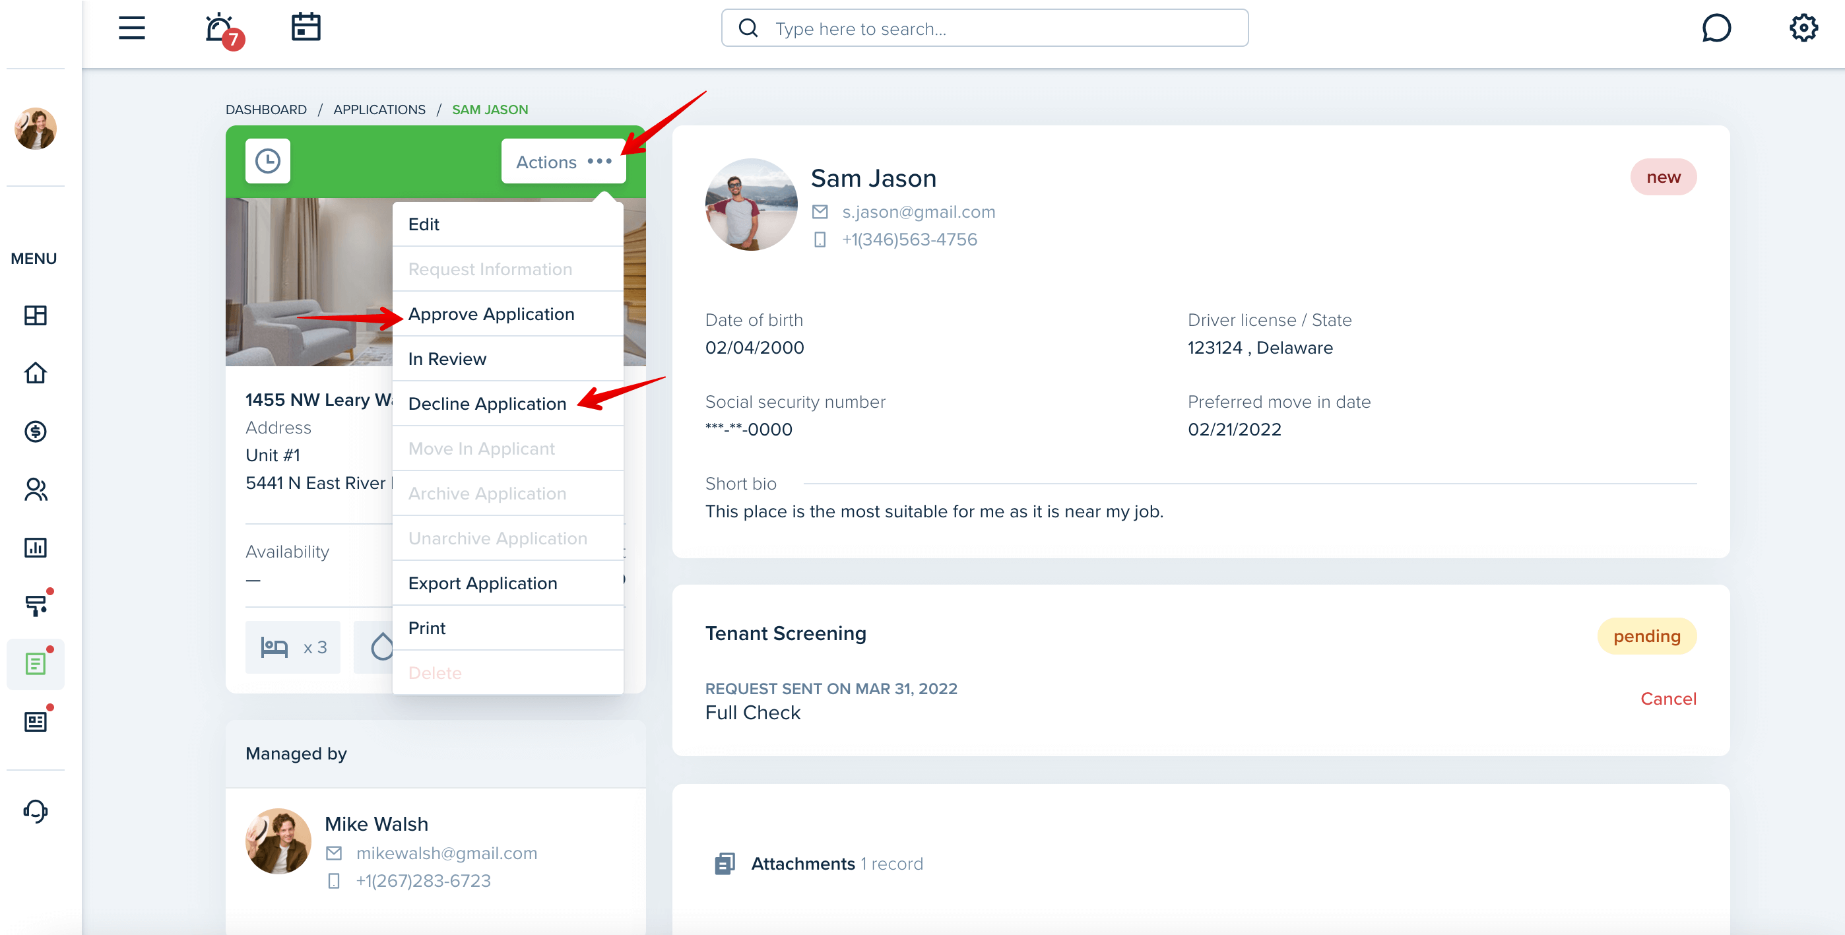Open the hamburger menu icon
Screen dimensions: 1845x935
(132, 28)
